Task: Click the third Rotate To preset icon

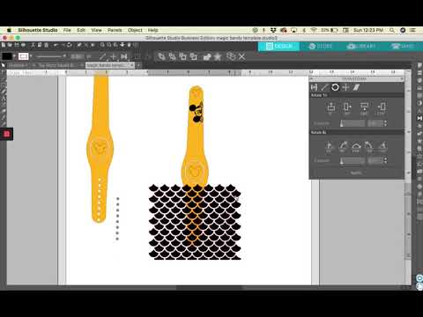Action: 364,107
